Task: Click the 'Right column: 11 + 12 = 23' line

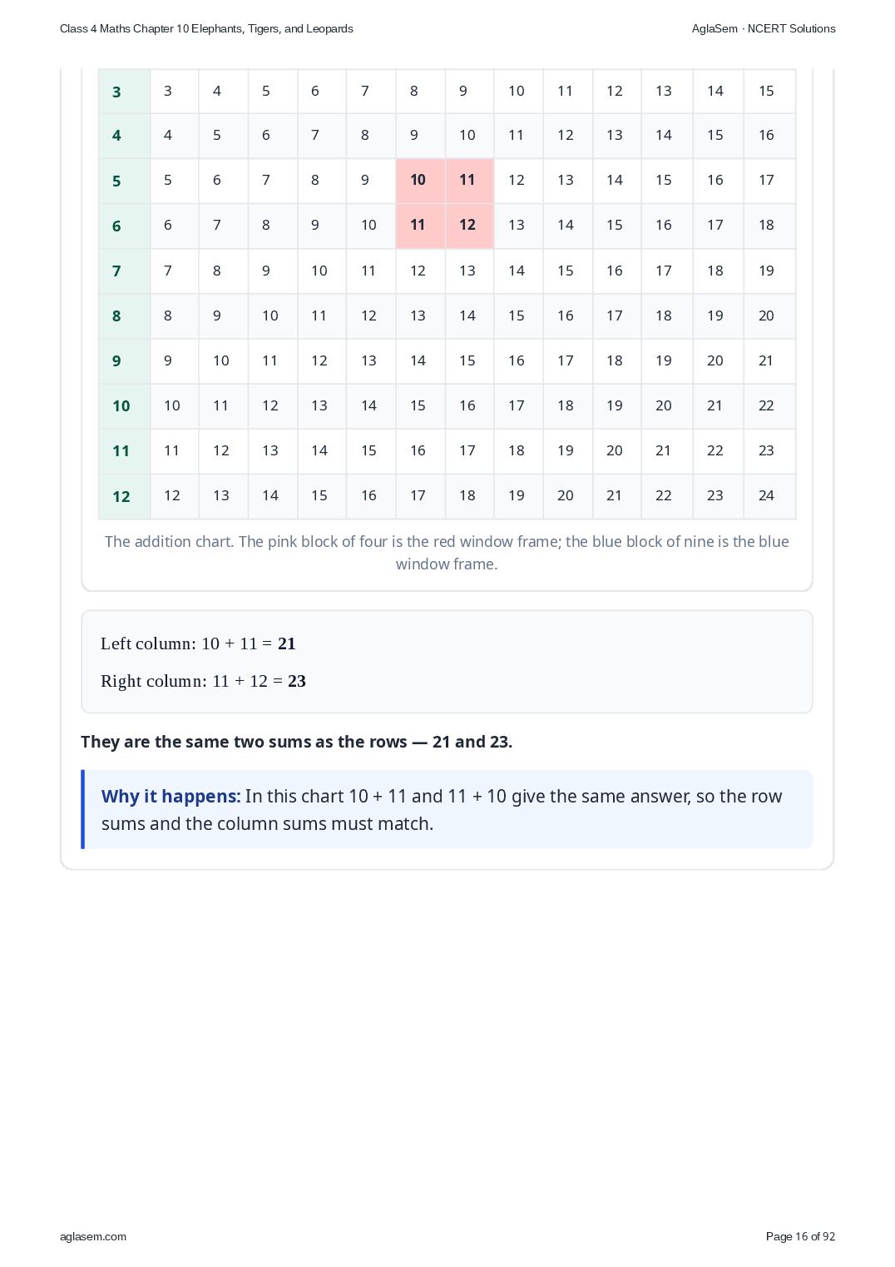Action: pos(203,681)
